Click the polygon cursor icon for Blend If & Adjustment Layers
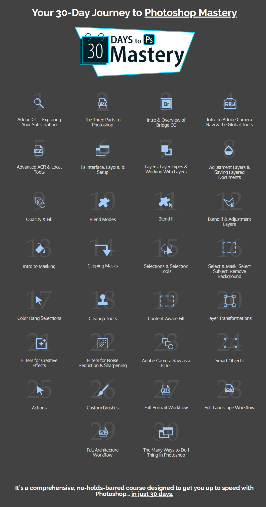Screen dimensions: 266x507 point(229,202)
